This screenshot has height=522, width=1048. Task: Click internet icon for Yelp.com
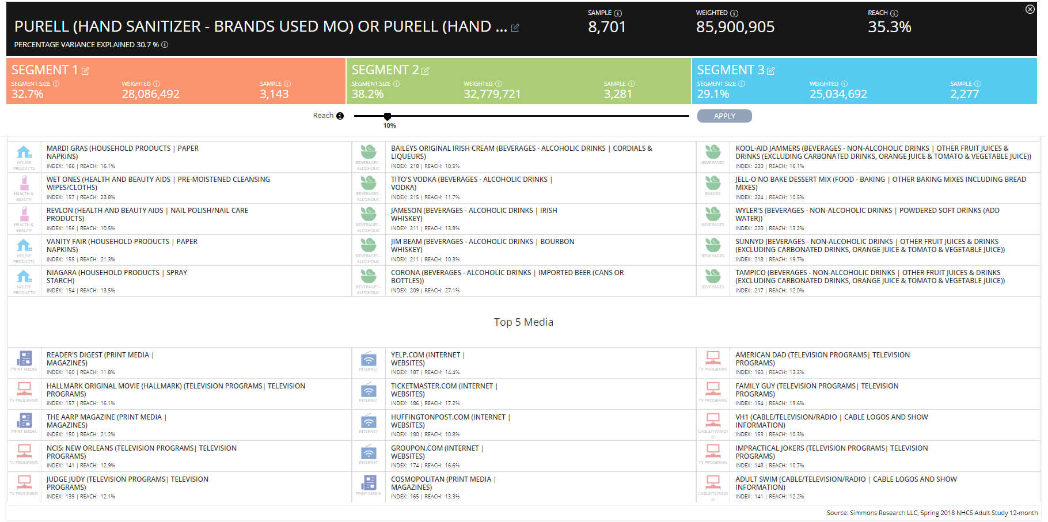coord(369,359)
